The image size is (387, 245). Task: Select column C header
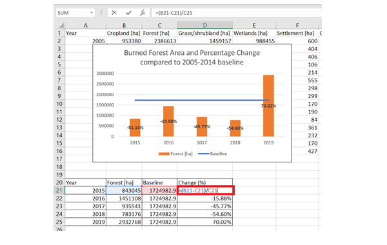click(x=159, y=25)
